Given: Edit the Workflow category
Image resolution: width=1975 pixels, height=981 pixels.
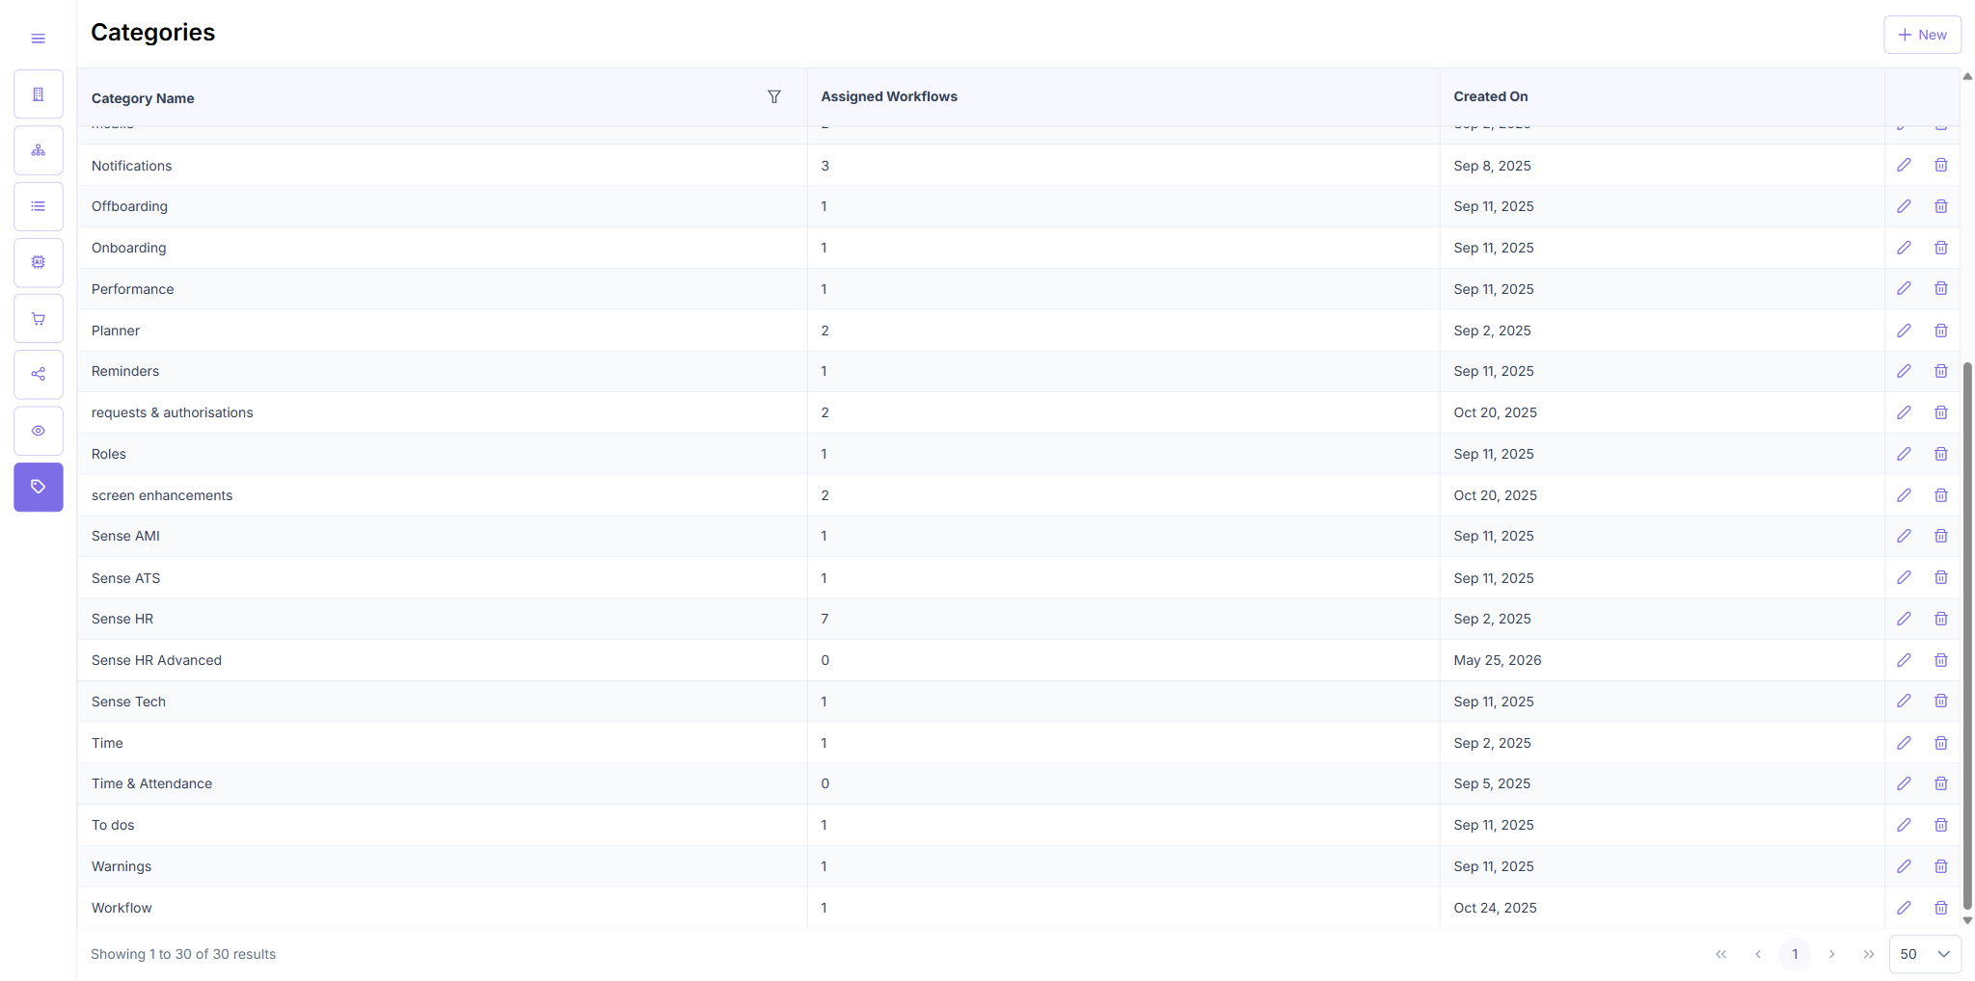Looking at the screenshot, I should (1904, 908).
